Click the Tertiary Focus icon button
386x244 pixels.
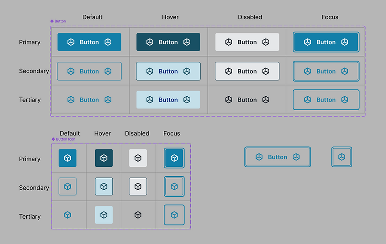pos(174,215)
